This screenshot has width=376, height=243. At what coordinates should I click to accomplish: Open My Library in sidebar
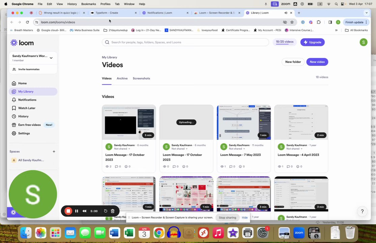33,91
